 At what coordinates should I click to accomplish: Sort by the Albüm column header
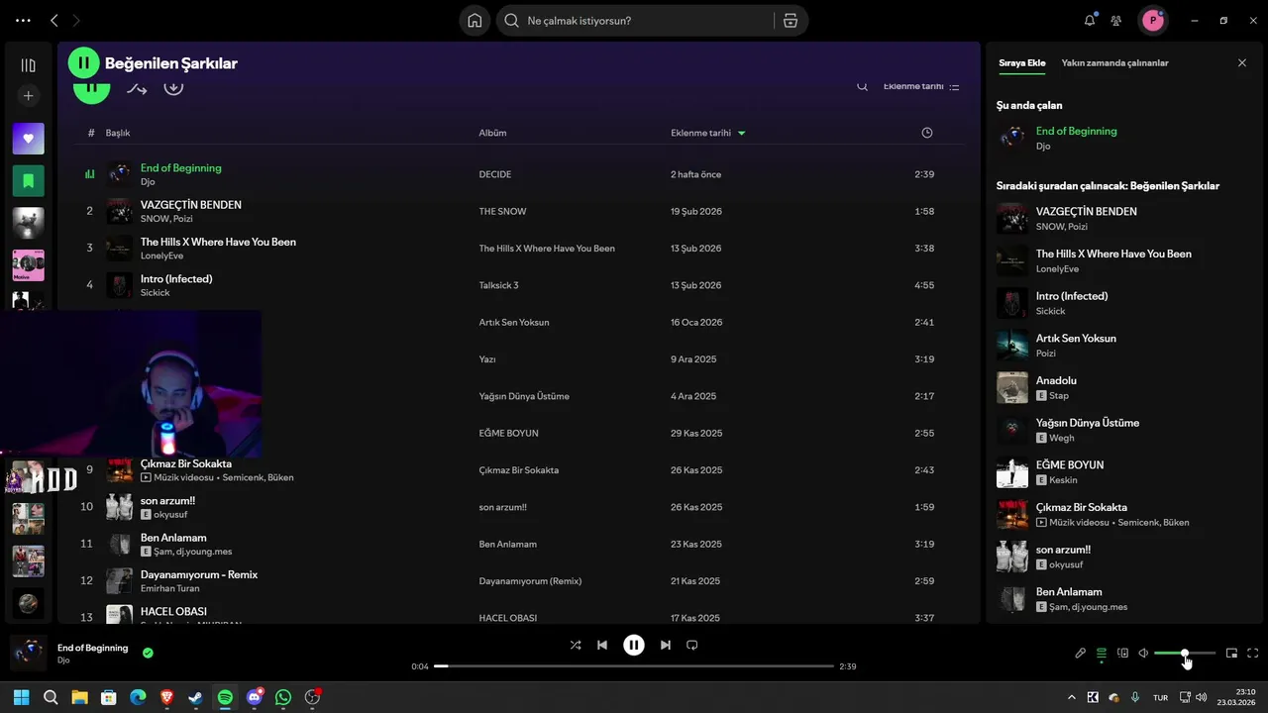click(492, 133)
